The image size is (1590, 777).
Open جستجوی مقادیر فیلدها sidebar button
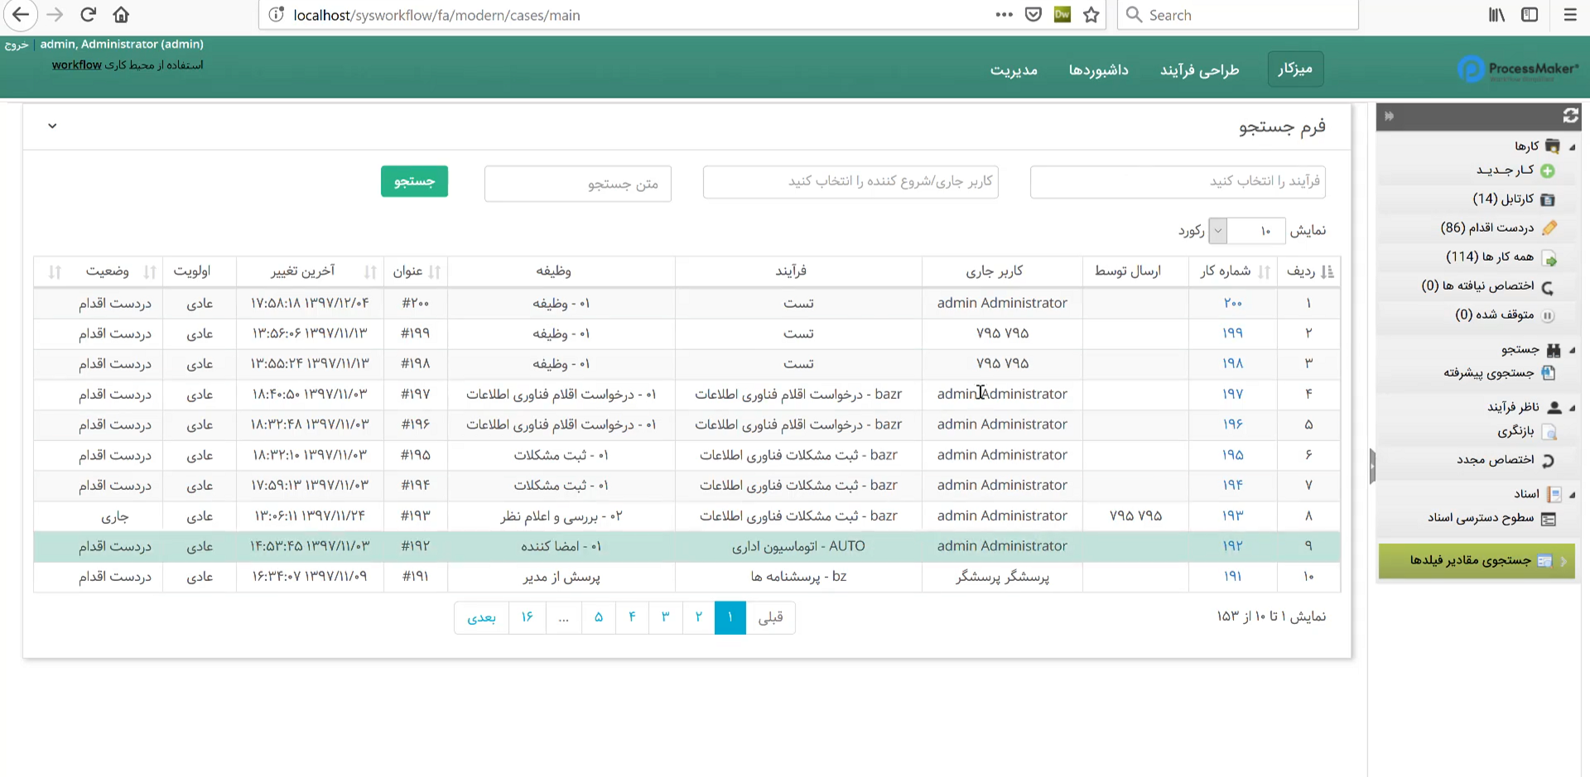[x=1477, y=561]
